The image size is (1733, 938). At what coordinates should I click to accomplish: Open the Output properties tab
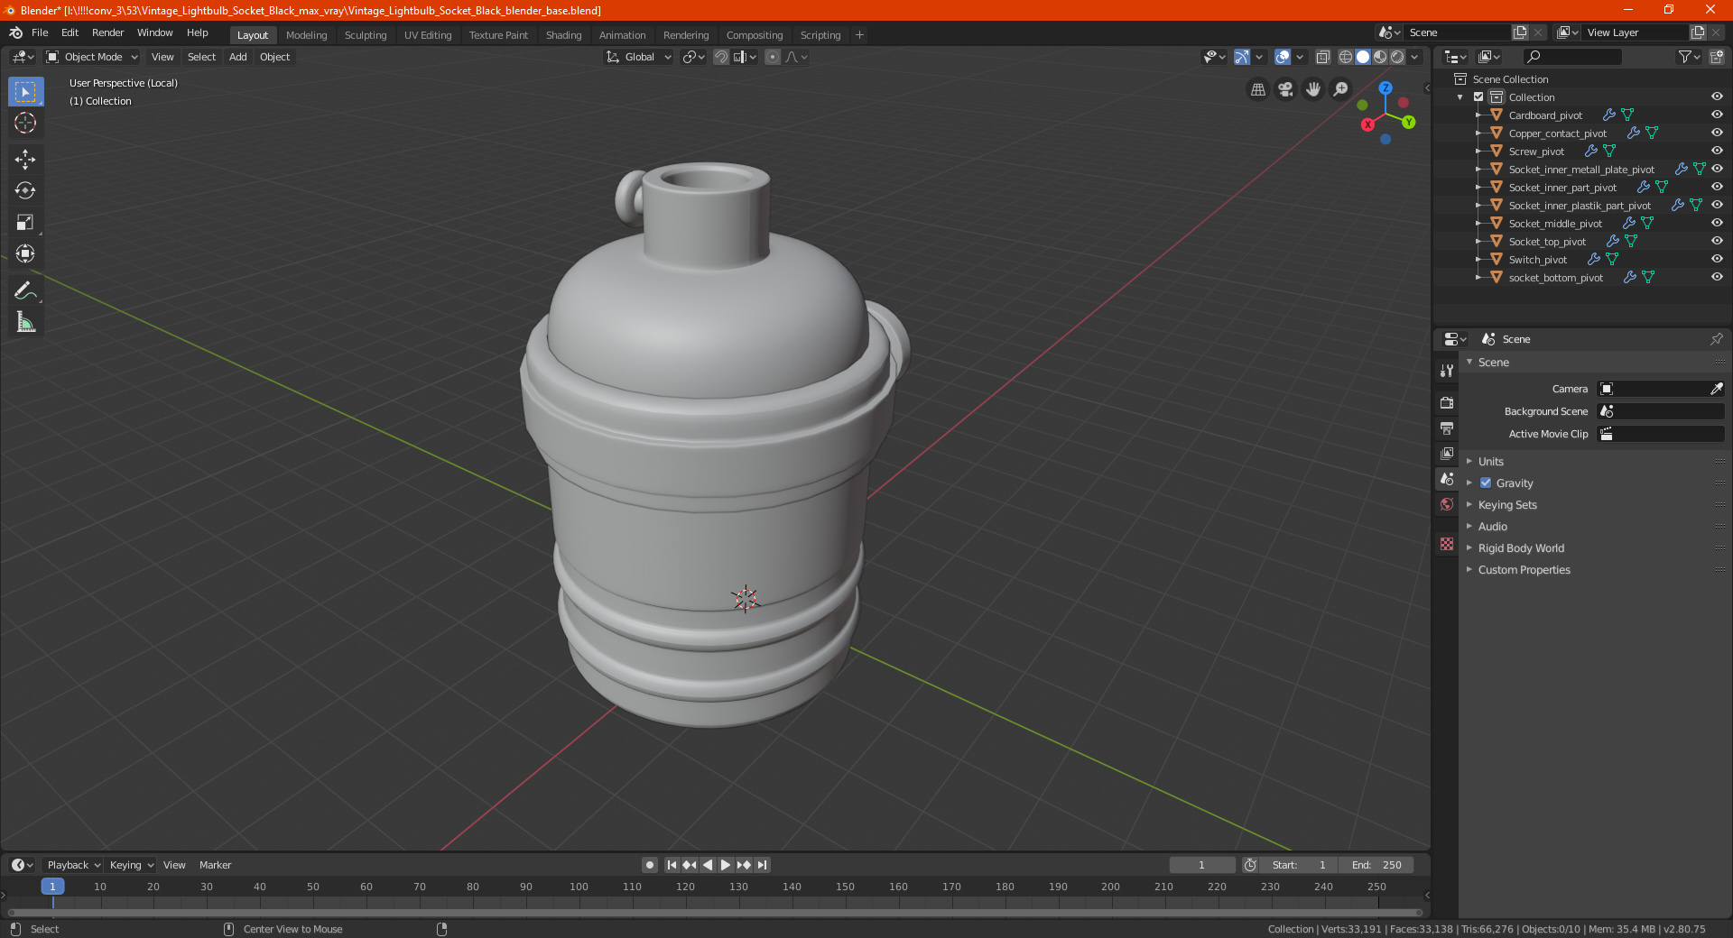click(1447, 428)
